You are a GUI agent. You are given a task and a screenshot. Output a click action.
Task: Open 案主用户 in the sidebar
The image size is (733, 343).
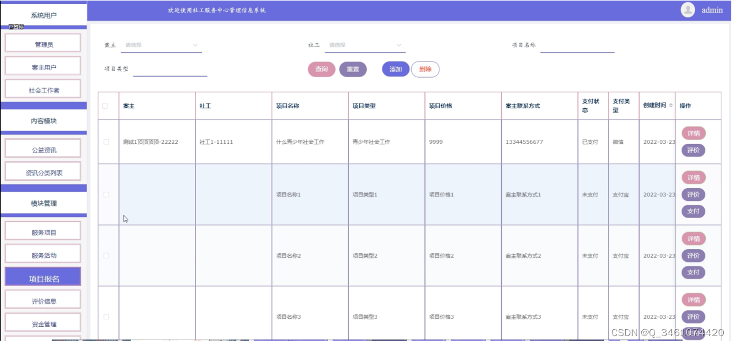point(44,67)
